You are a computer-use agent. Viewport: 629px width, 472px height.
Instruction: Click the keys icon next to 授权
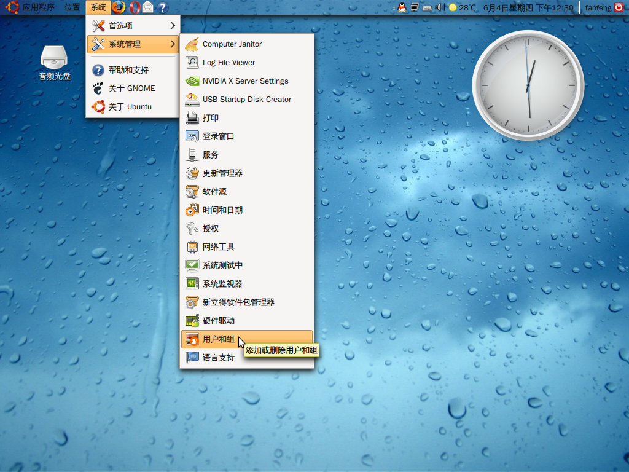click(192, 229)
